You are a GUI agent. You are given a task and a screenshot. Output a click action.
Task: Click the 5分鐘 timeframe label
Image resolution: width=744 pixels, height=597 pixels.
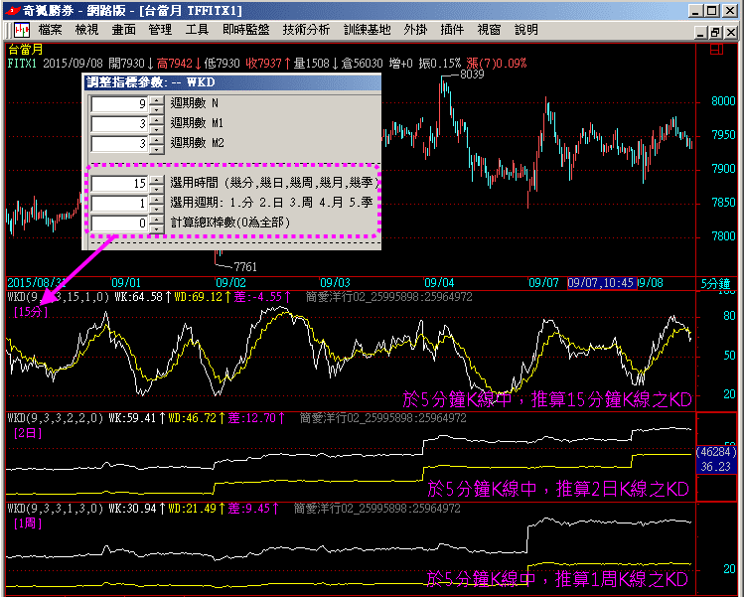tap(716, 283)
